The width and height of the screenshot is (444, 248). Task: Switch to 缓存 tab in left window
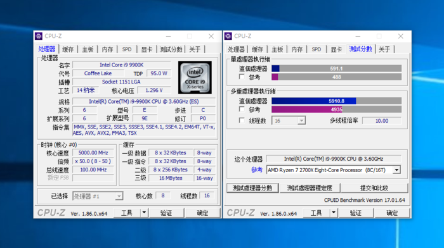tap(68, 49)
